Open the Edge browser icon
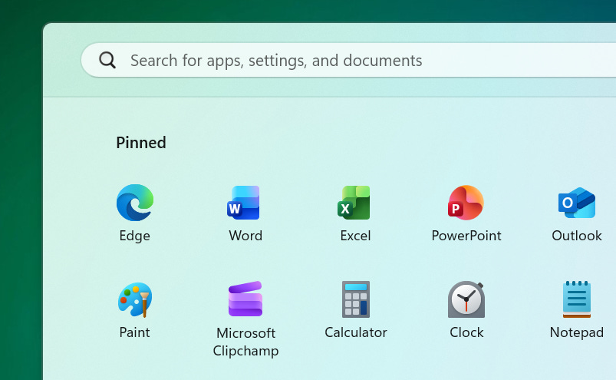The image size is (616, 380). 135,203
